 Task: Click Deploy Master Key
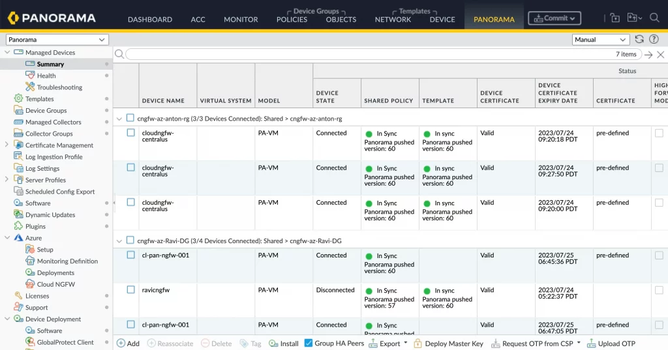[448, 343]
